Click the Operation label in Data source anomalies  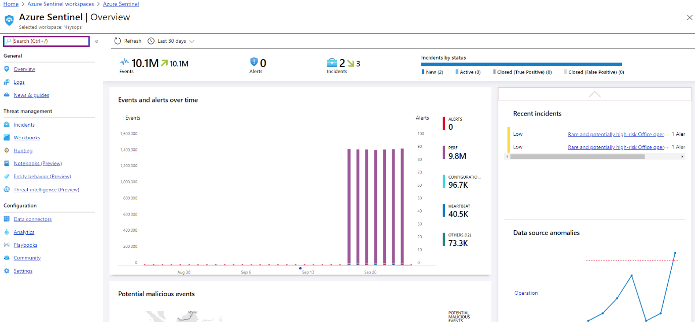526,293
